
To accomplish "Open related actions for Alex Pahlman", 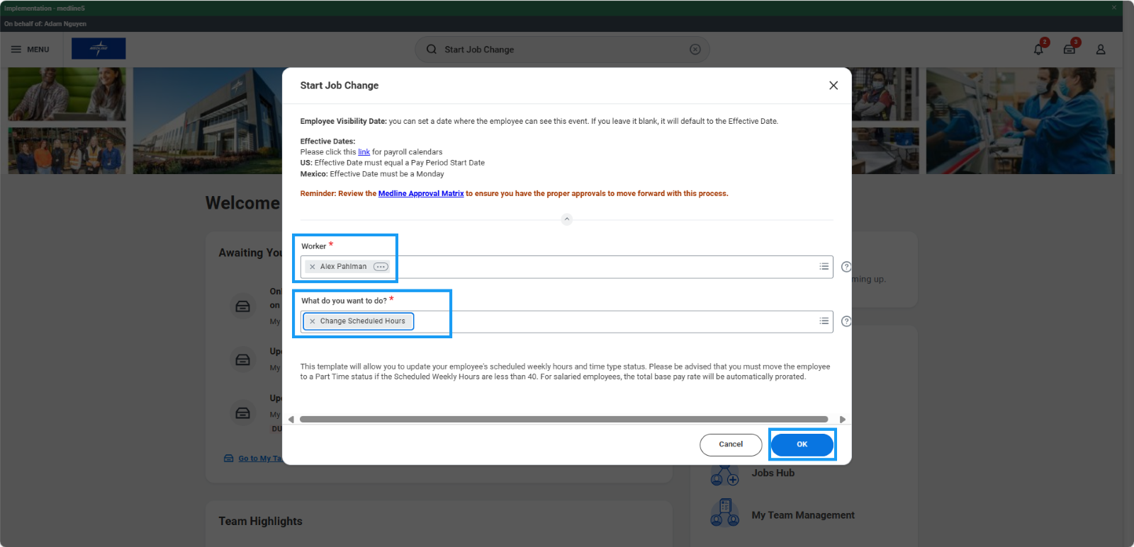I will tap(381, 267).
